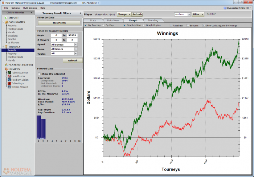Switch to the Trending tab
This screenshot has height=177, width=254.
point(153,21)
